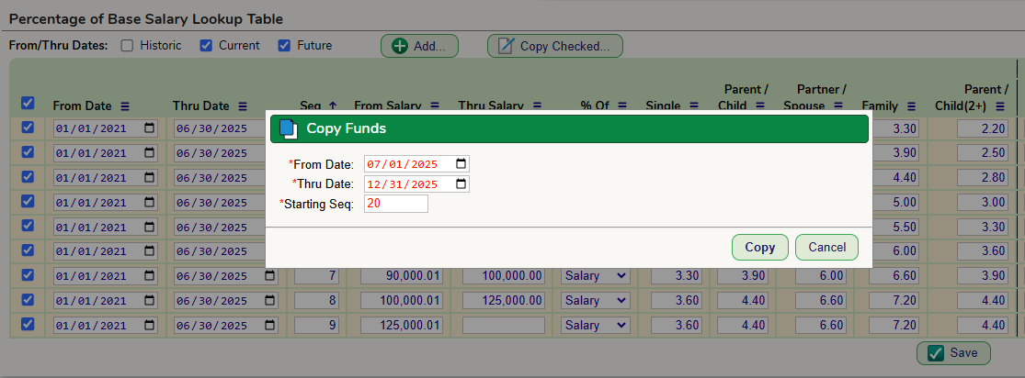Image resolution: width=1025 pixels, height=378 pixels.
Task: Click the Add... button
Action: (x=420, y=46)
